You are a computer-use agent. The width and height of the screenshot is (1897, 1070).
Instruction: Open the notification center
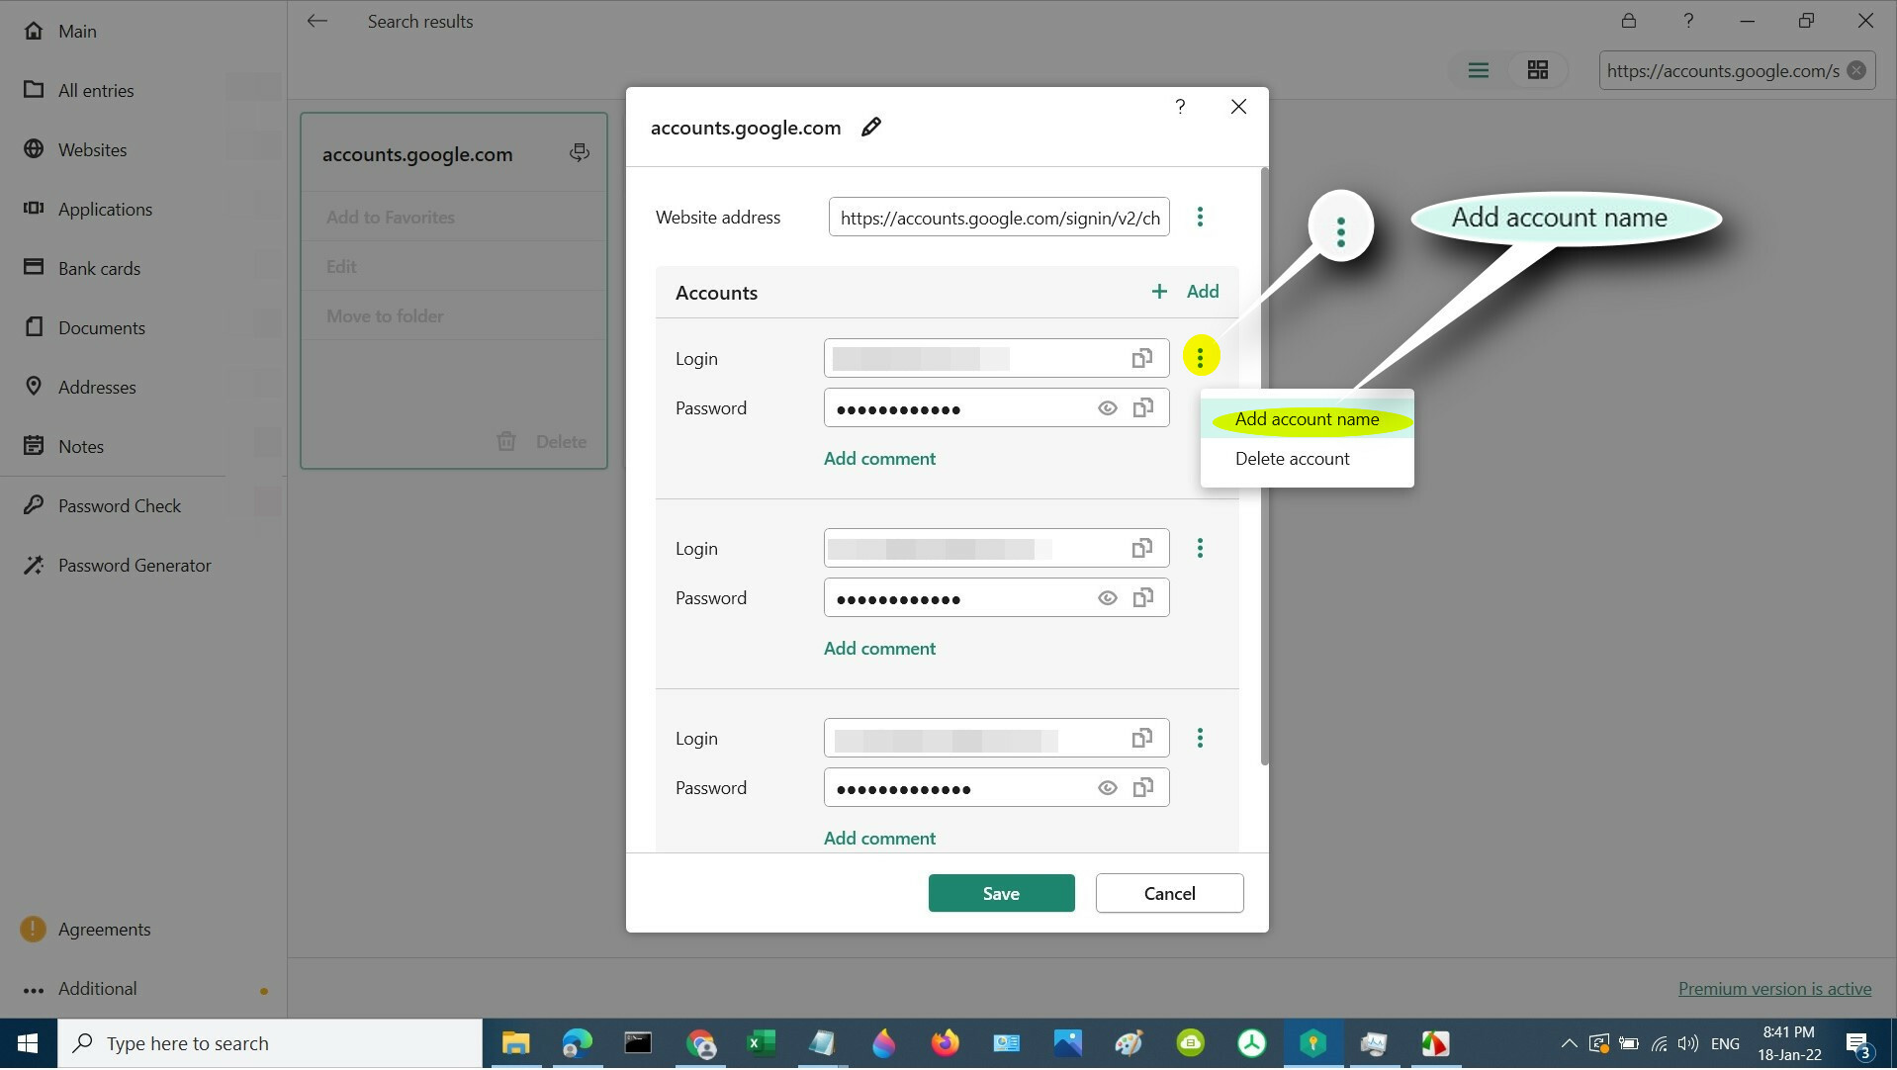tap(1857, 1043)
